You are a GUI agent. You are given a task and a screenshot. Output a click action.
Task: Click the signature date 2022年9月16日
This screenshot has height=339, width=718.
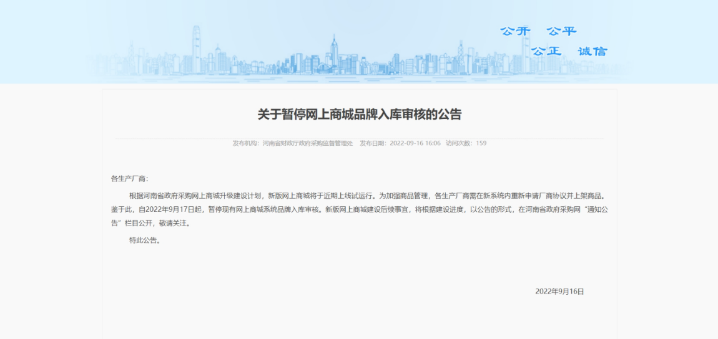(x=559, y=292)
